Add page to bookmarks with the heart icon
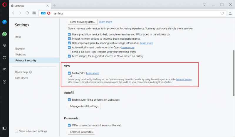The height and width of the screenshot is (137, 235). tap(222, 13)
